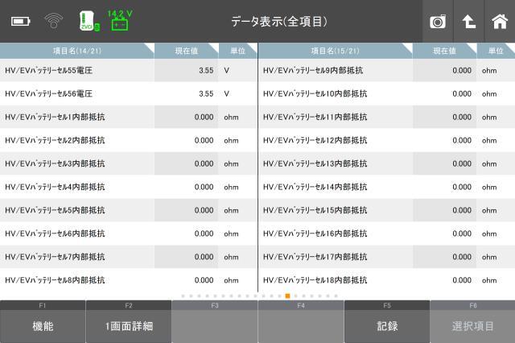Open 1画面詳細 single screen detail
515x343 pixels.
(x=129, y=321)
